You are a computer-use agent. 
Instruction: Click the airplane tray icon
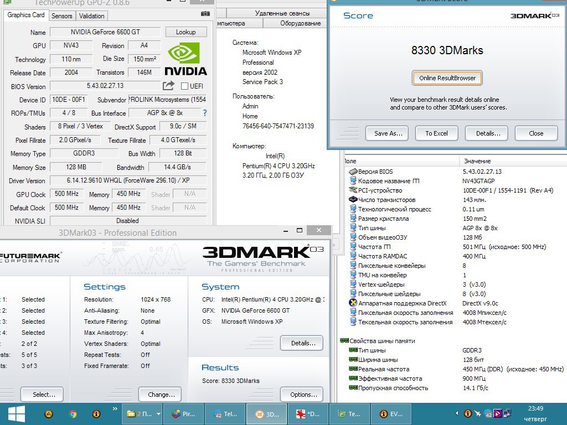tap(478, 413)
